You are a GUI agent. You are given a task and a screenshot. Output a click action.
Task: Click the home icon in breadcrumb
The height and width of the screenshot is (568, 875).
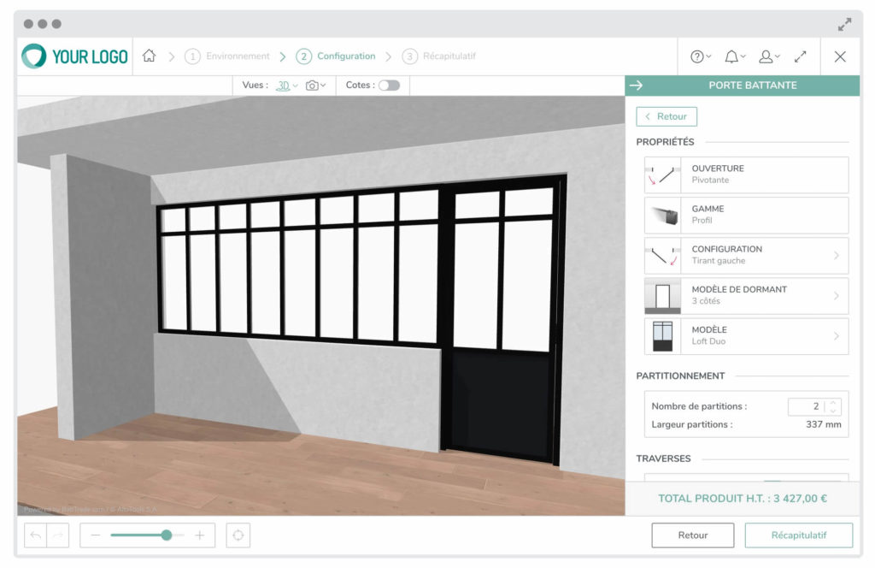pos(150,56)
